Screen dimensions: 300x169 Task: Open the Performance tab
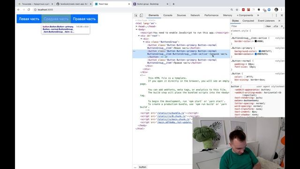[x=211, y=15]
